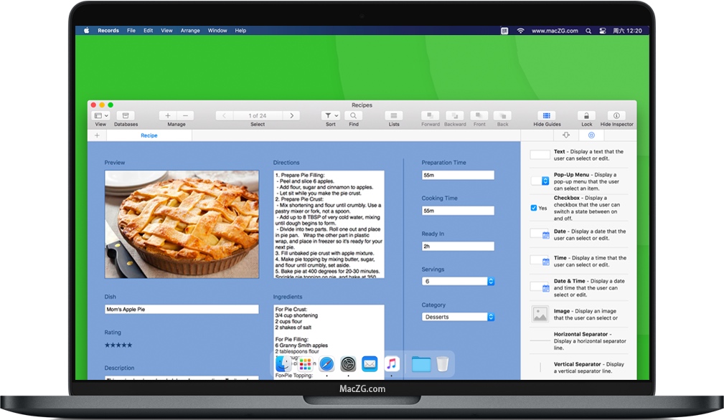Open Safari from the Dock
The width and height of the screenshot is (724, 420).
pyautogui.click(x=326, y=363)
